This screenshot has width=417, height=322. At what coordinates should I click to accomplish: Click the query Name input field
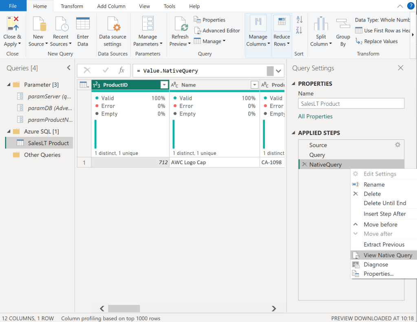tap(351, 104)
